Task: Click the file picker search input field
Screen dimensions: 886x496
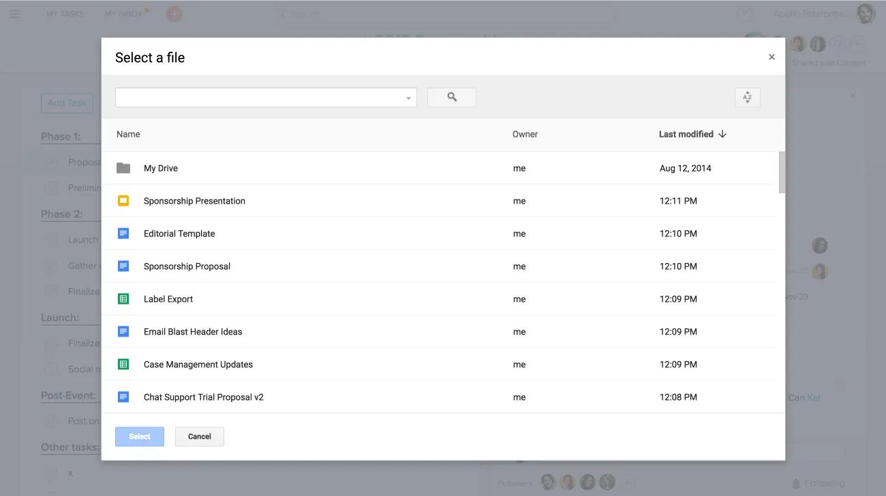Action: [x=259, y=97]
